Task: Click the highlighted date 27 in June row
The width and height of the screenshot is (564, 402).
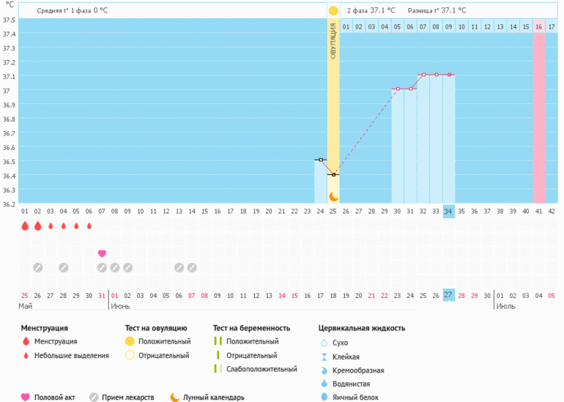Action: pos(448,295)
